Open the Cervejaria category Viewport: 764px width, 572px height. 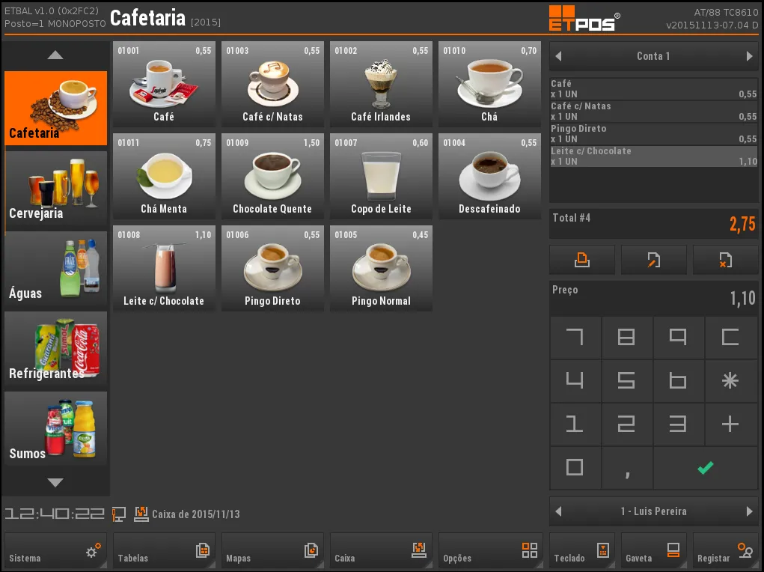pos(55,189)
